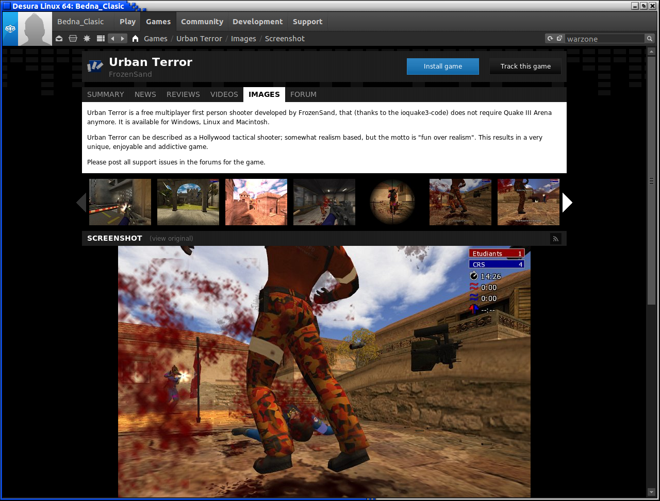660x501 pixels.
Task: Switch to the NEWS page tab
Action: [145, 94]
